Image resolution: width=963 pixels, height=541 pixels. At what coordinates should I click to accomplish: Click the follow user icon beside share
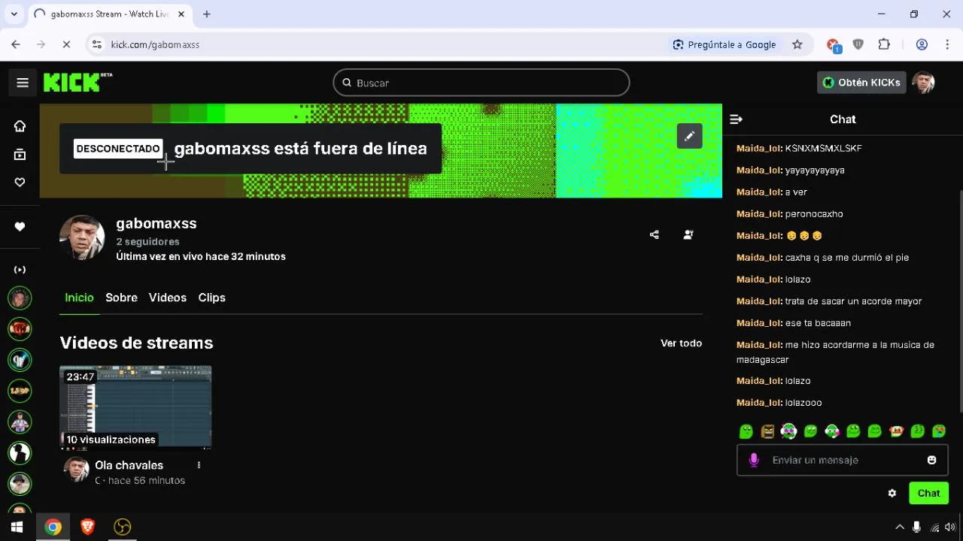tap(688, 234)
